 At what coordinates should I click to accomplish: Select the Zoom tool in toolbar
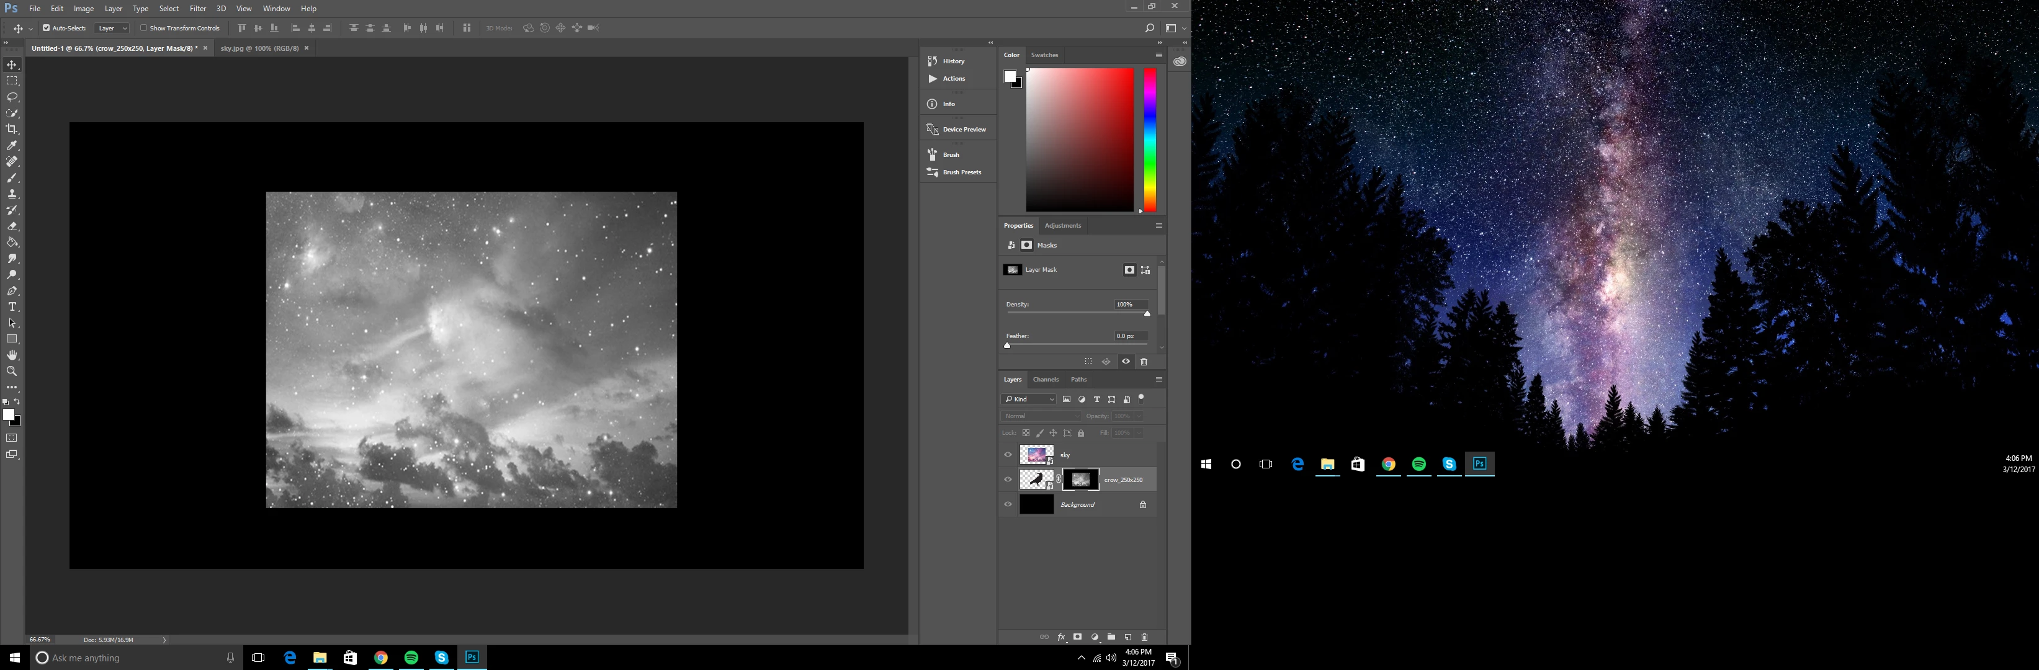pyautogui.click(x=12, y=371)
